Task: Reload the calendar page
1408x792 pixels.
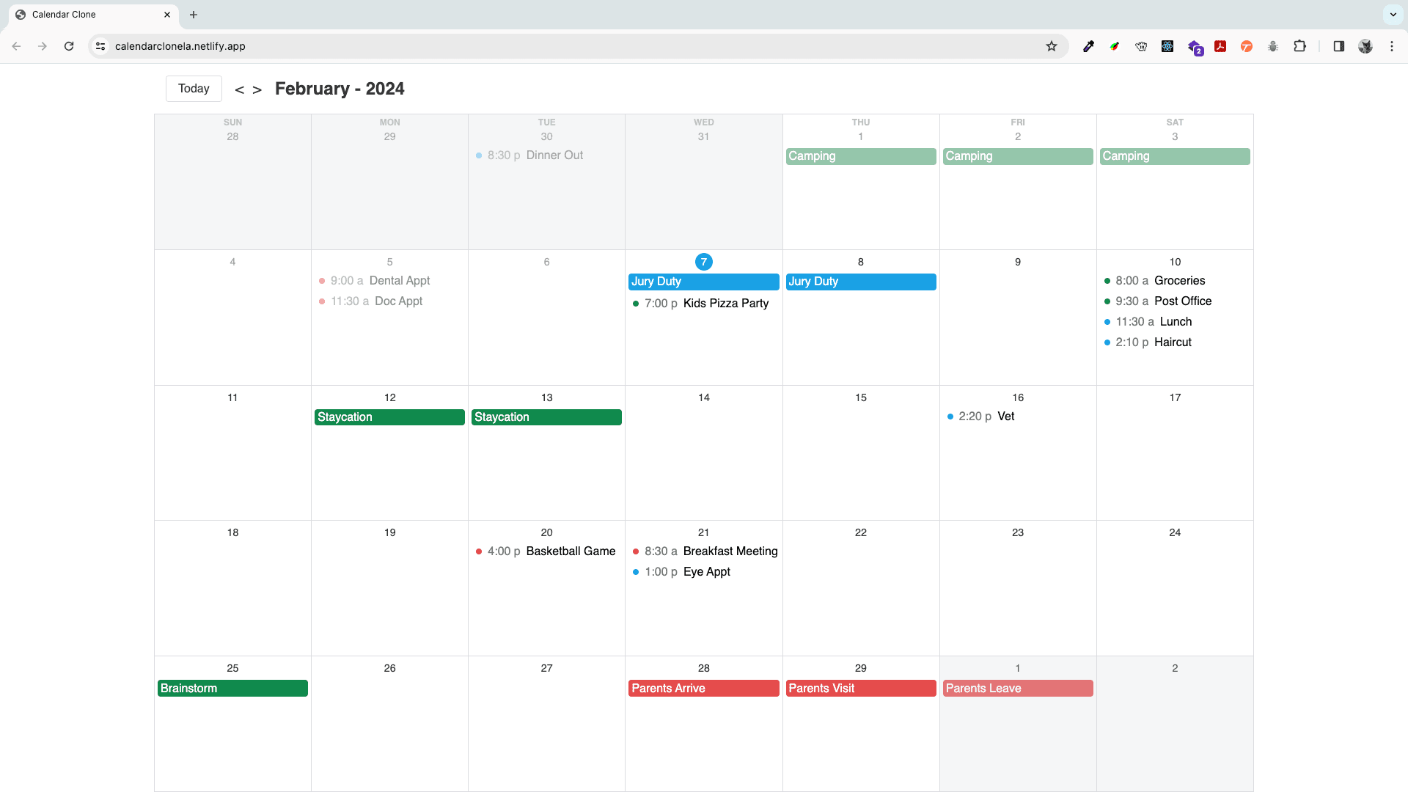Action: pos(69,46)
